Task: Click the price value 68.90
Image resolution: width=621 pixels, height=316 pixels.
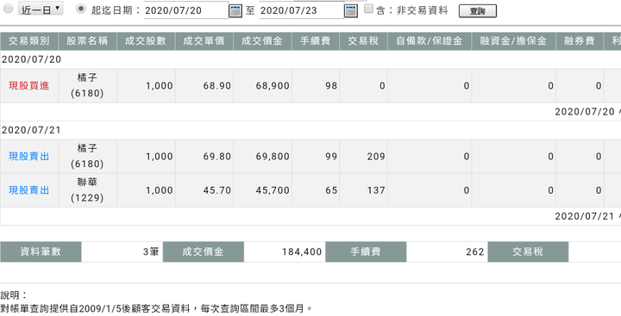Action: pyautogui.click(x=217, y=86)
